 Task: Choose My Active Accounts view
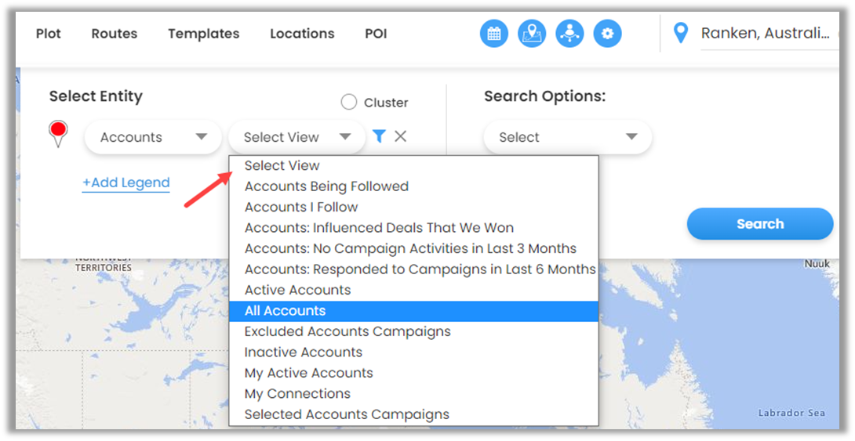tap(308, 373)
